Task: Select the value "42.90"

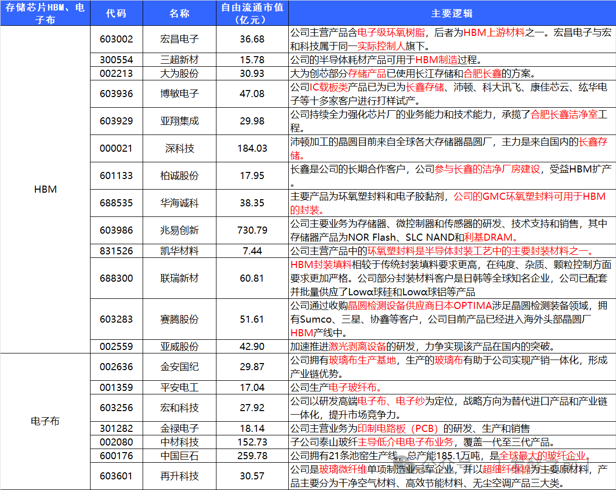Action: pyautogui.click(x=252, y=346)
